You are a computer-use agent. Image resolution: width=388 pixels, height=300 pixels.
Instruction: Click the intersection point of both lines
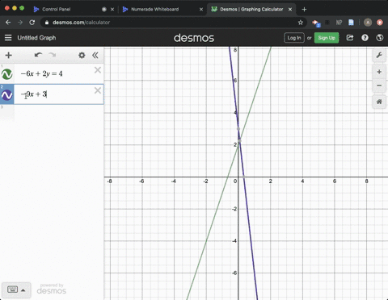[x=239, y=140]
